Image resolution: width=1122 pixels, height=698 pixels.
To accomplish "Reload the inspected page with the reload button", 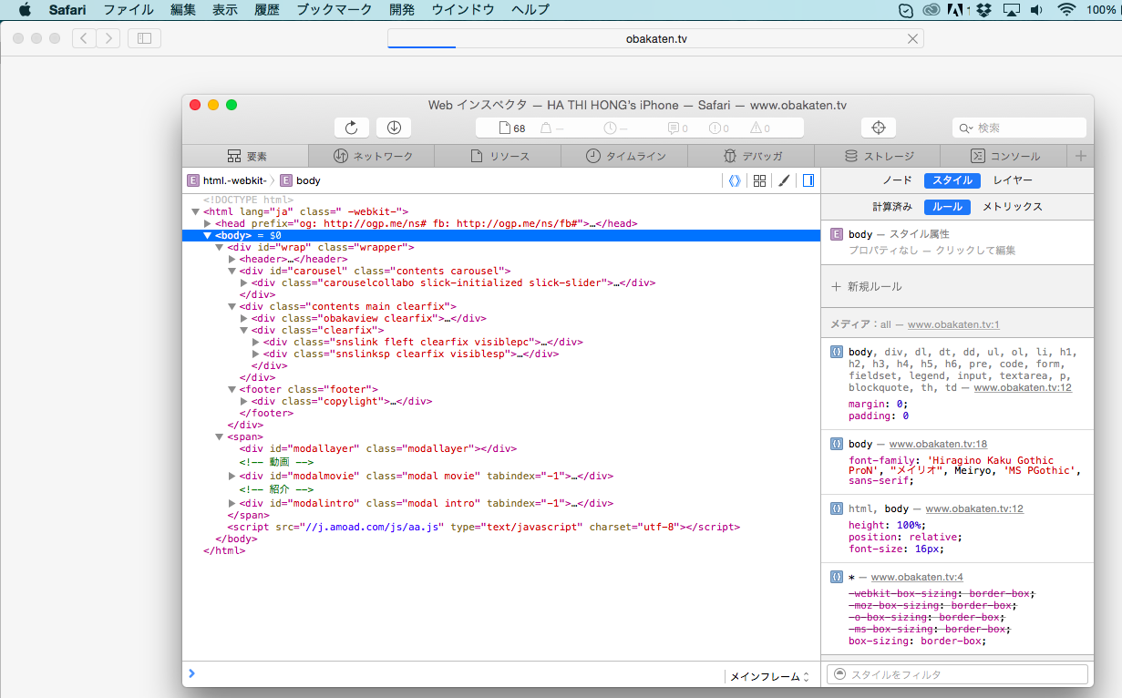I will 351,128.
